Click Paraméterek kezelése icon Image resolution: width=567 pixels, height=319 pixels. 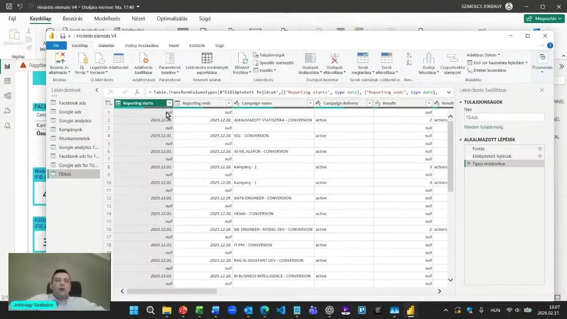pyautogui.click(x=170, y=58)
